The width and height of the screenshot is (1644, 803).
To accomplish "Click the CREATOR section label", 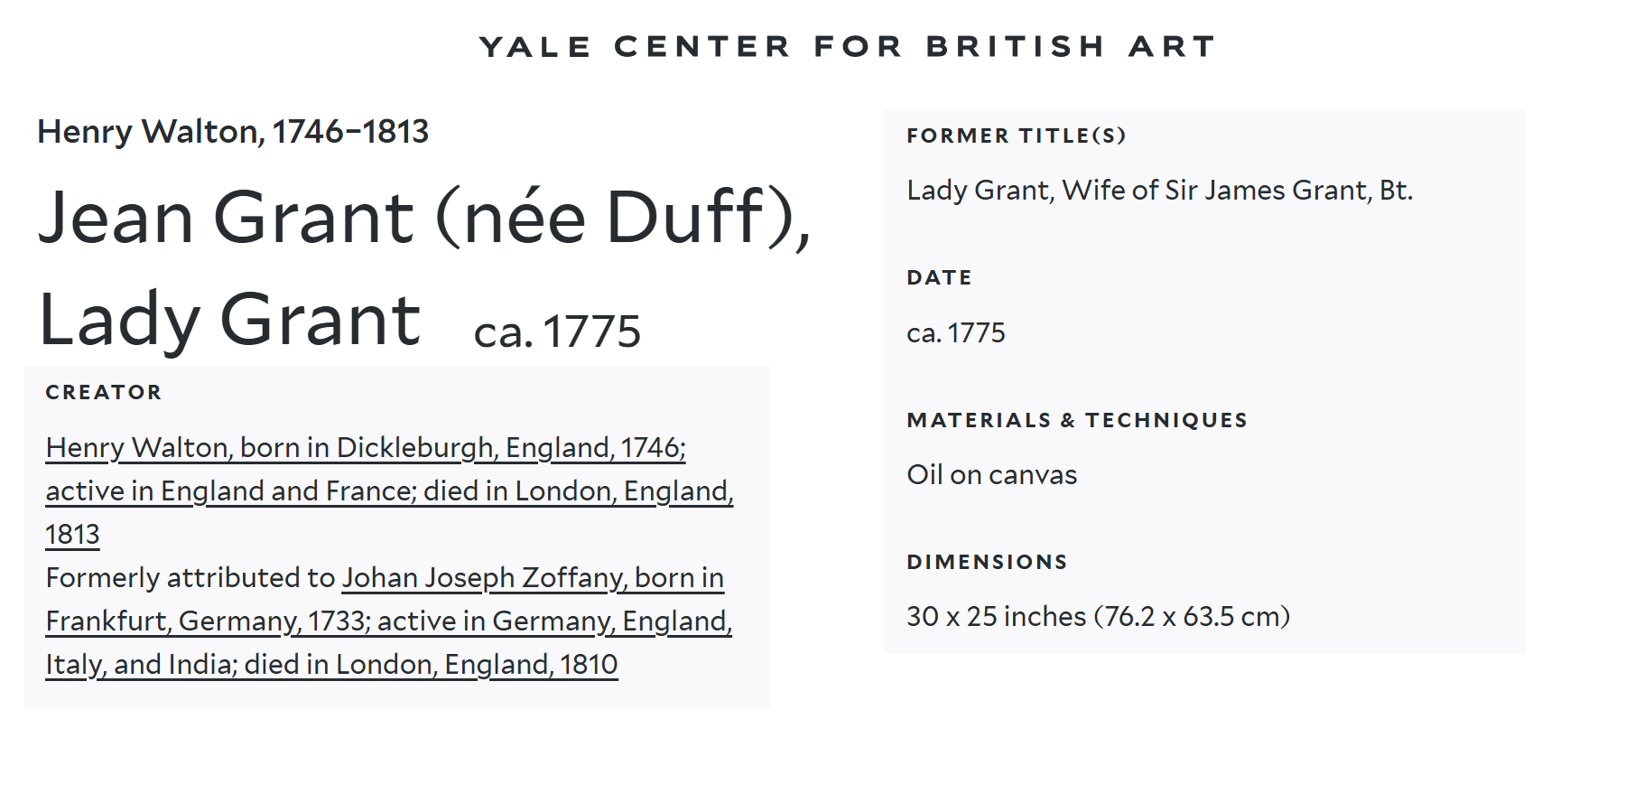I will (x=104, y=392).
